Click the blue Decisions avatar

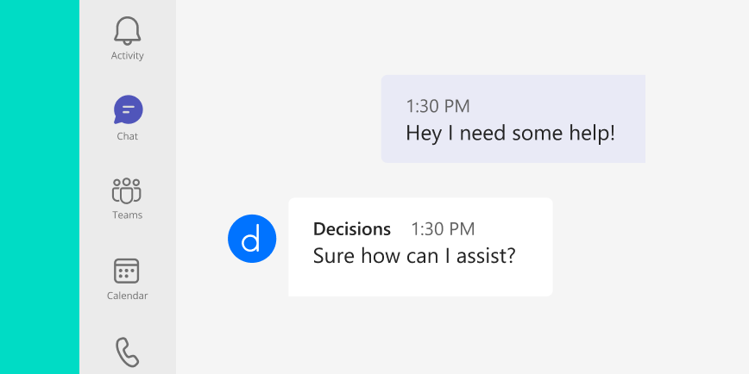(x=252, y=239)
